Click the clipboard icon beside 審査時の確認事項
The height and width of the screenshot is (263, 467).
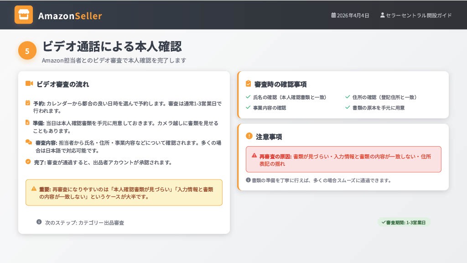coord(249,84)
